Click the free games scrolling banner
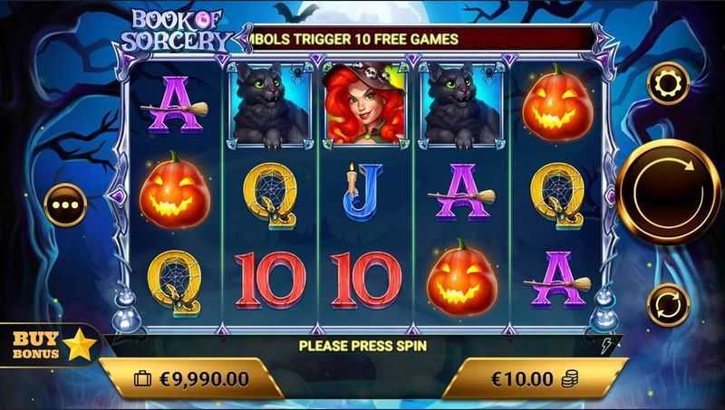725x410 pixels. [x=421, y=39]
